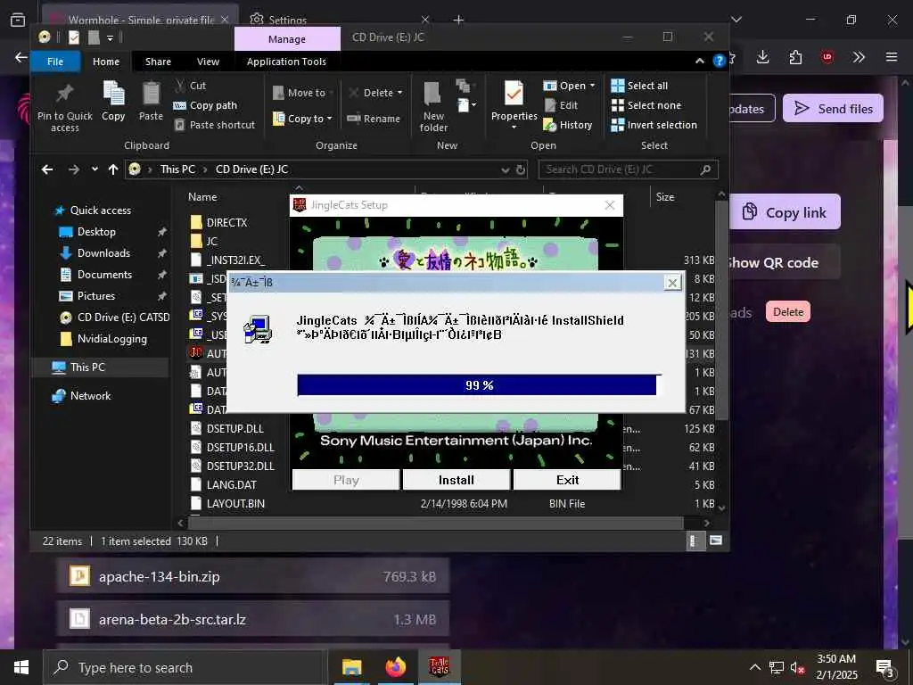913x685 pixels.
Task: Open the Application Tools tab
Action: pyautogui.click(x=286, y=62)
